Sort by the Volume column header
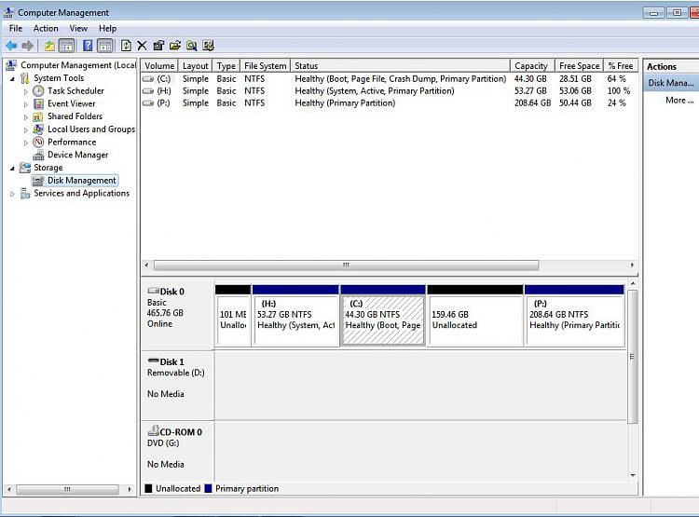Image resolution: width=699 pixels, height=517 pixels. coord(159,66)
